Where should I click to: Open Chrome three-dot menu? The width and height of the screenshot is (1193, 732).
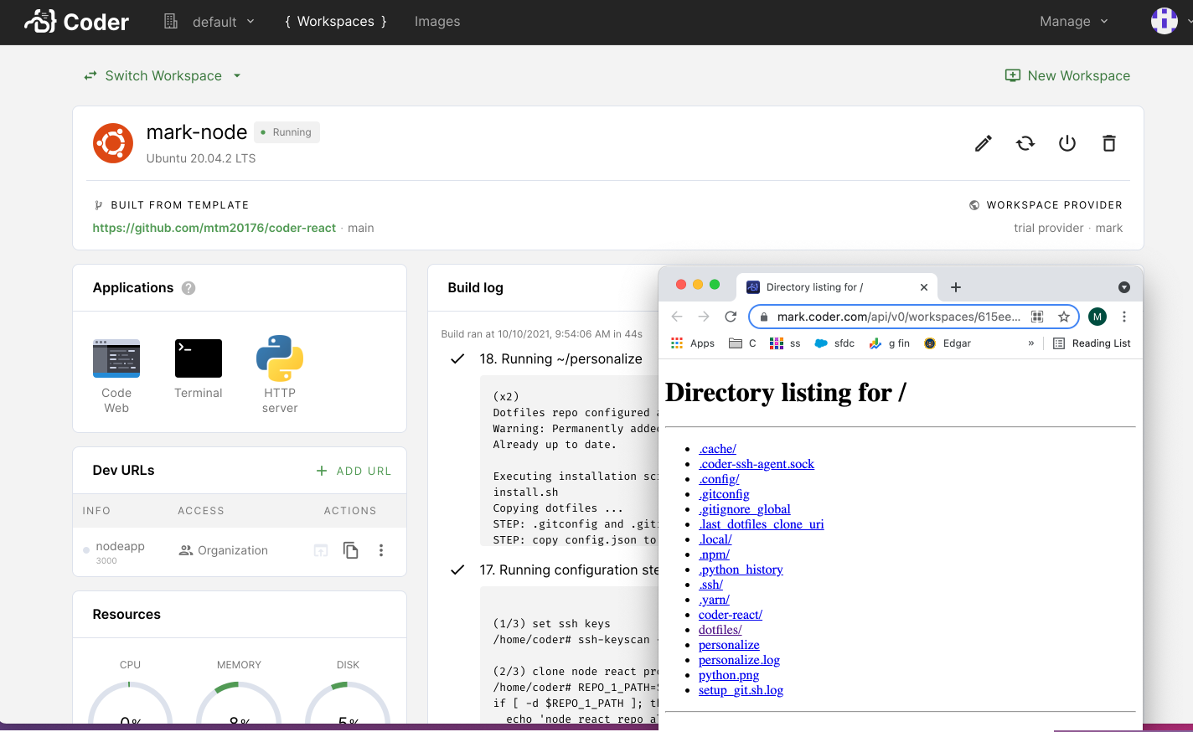tap(1124, 317)
